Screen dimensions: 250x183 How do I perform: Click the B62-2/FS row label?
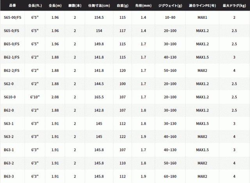(x=12, y=71)
